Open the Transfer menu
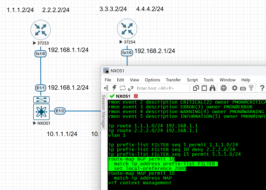 coord(173,80)
